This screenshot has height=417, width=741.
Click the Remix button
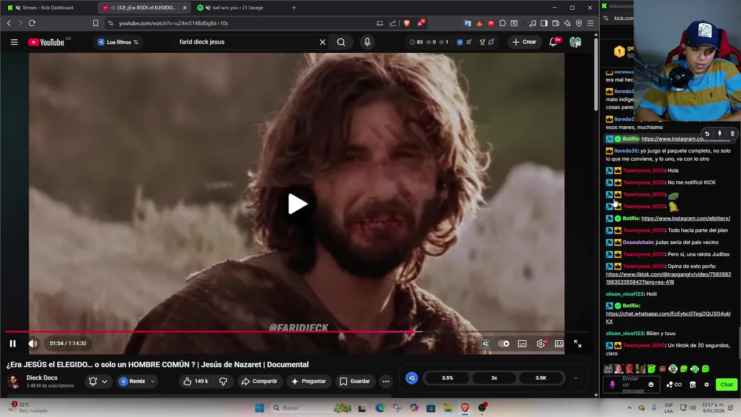(133, 381)
